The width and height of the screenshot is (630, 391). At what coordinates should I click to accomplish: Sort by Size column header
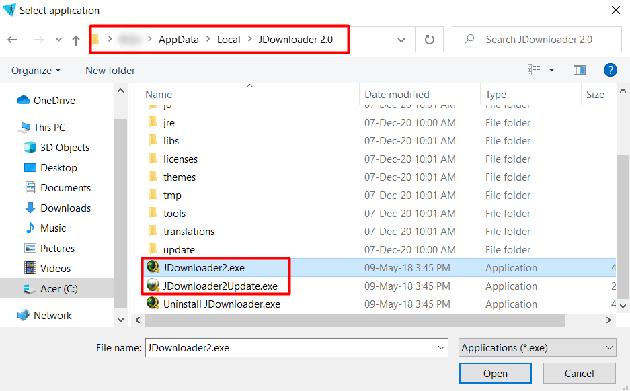(594, 94)
